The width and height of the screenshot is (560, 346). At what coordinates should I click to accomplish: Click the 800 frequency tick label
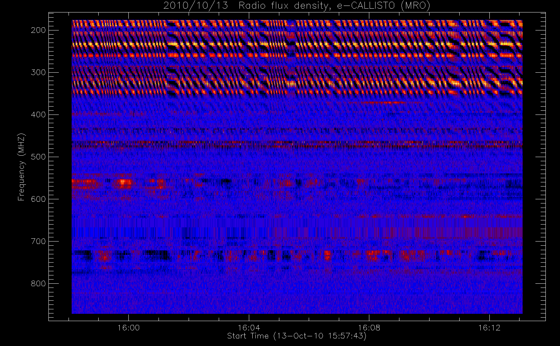pyautogui.click(x=38, y=284)
